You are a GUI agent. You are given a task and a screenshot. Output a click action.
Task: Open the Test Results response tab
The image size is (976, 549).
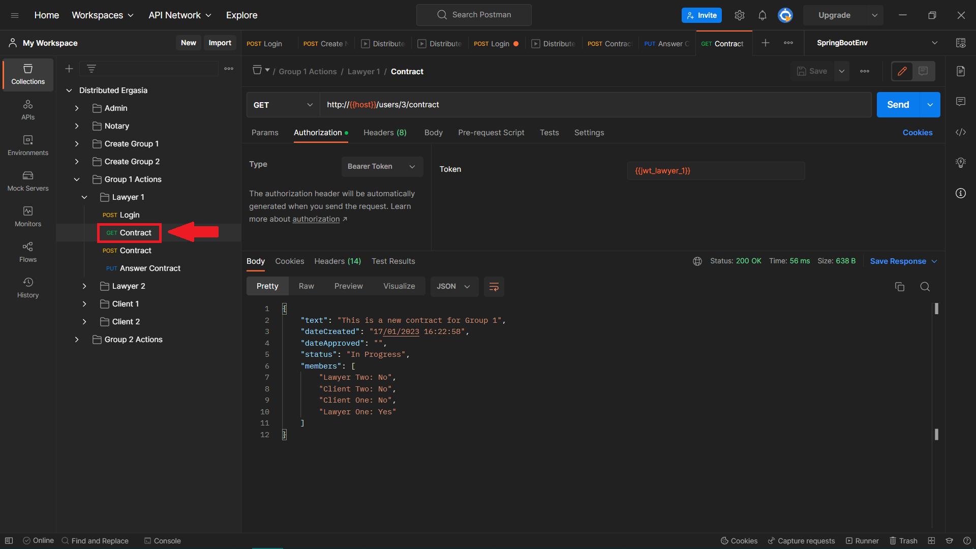(393, 261)
